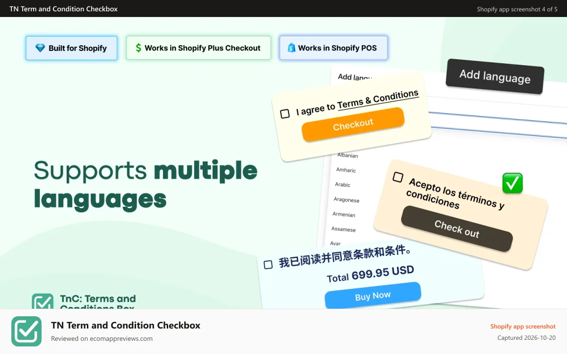Click the TnC logo icon above the footer
567x354 pixels.
pyautogui.click(x=43, y=302)
